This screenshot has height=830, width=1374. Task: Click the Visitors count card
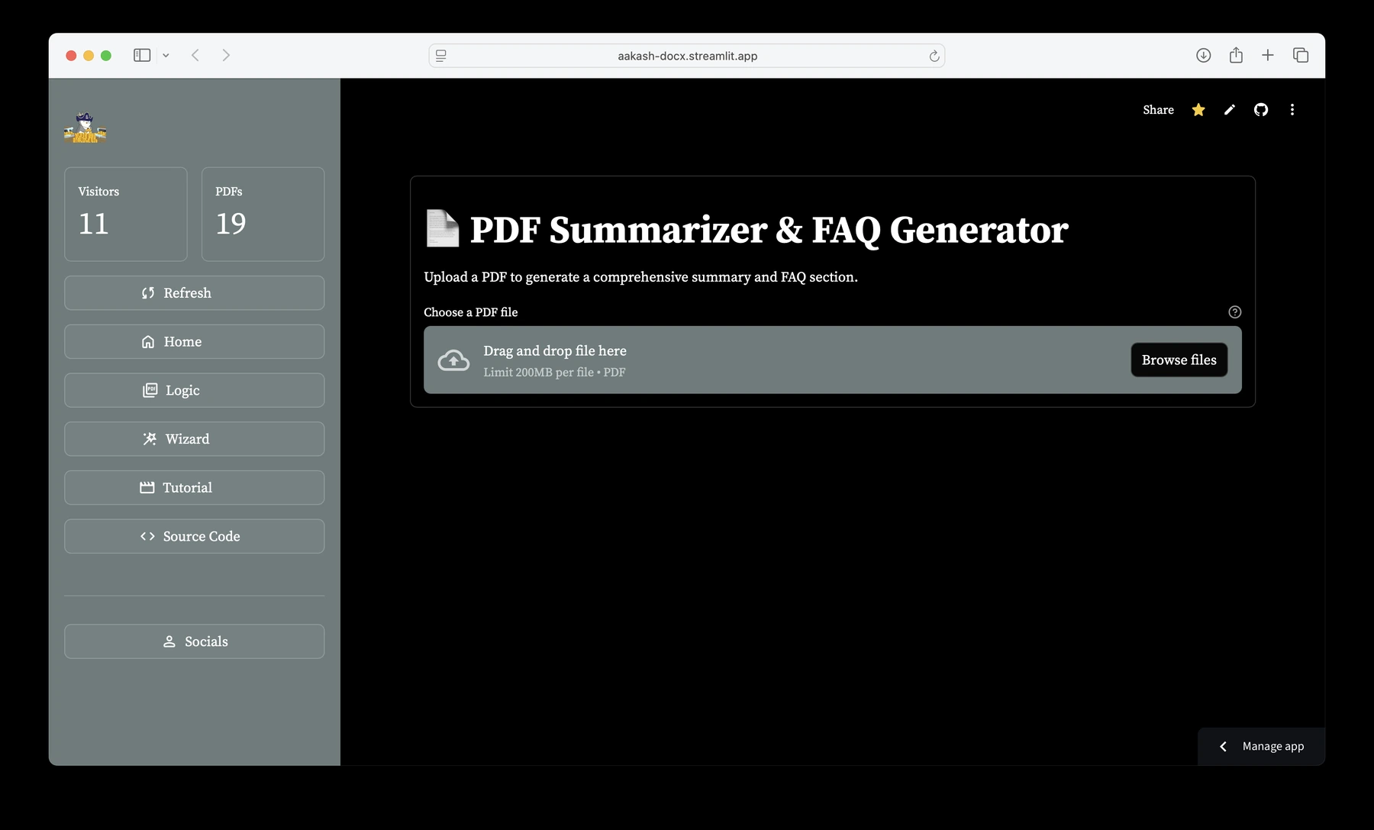point(126,214)
